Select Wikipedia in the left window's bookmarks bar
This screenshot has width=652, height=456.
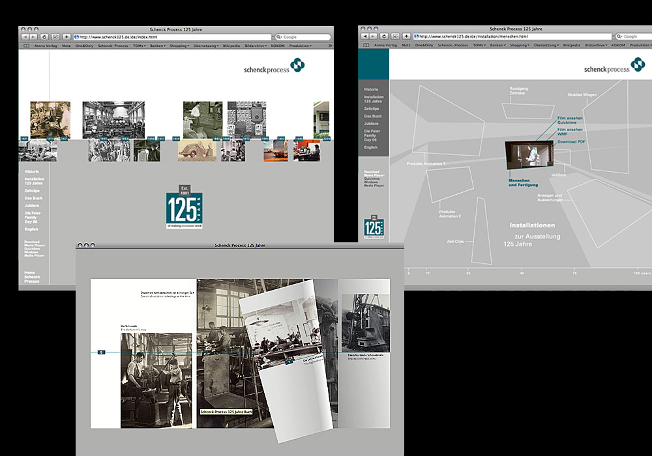pyautogui.click(x=231, y=46)
